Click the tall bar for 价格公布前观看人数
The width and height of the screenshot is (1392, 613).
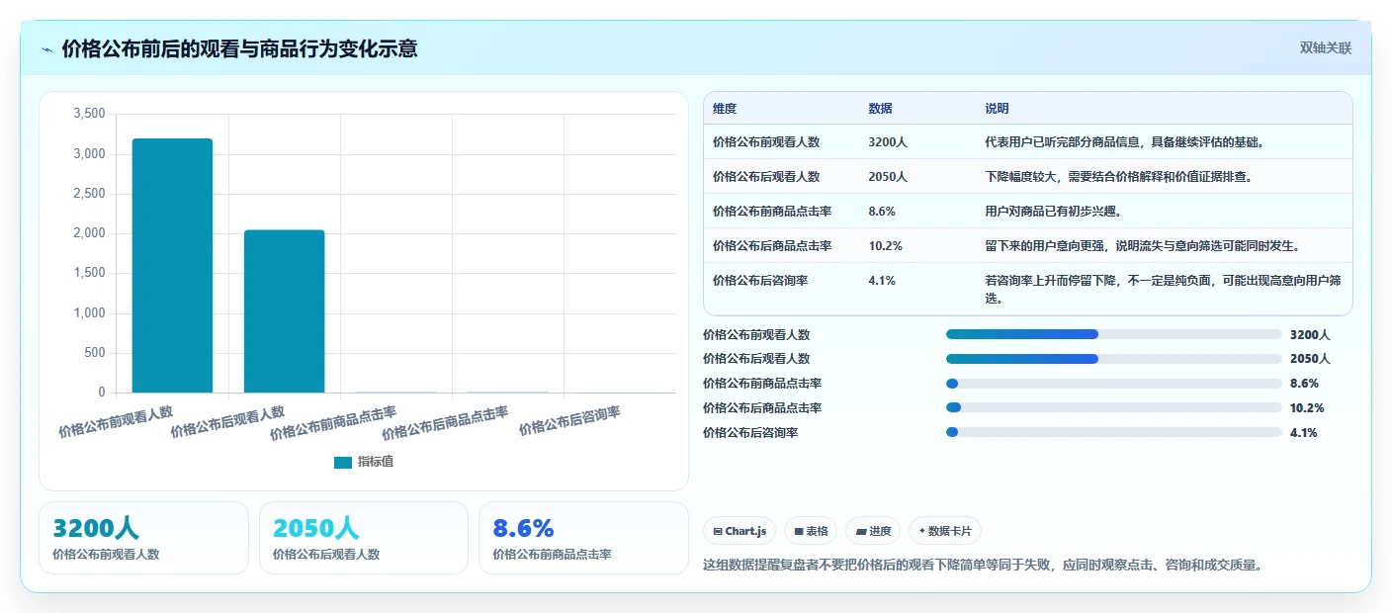(x=172, y=265)
